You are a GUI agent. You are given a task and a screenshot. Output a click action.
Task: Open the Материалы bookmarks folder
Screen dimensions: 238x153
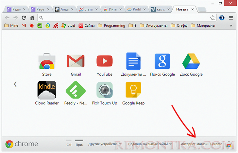(x=203, y=25)
